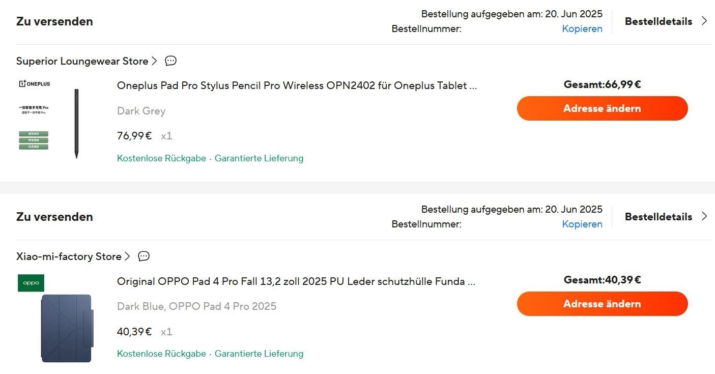Visit Xiao-mi-factory Store page
Screen dimensions: 715x374
69,256
